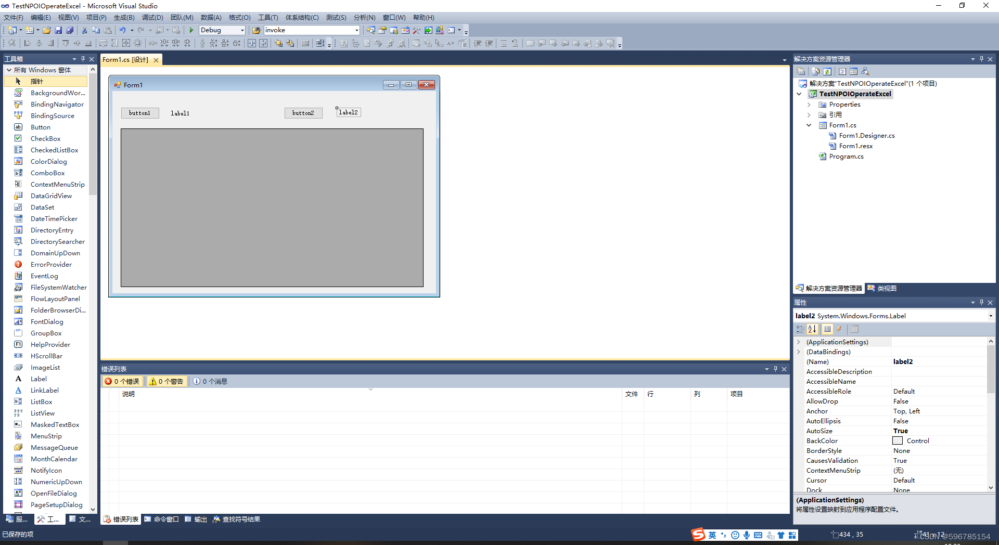The image size is (999, 545).
Task: Switch to 类视图 class view tab
Action: click(x=882, y=288)
